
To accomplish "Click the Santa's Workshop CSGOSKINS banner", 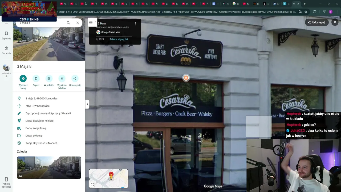I will pyautogui.click(x=29, y=11).
